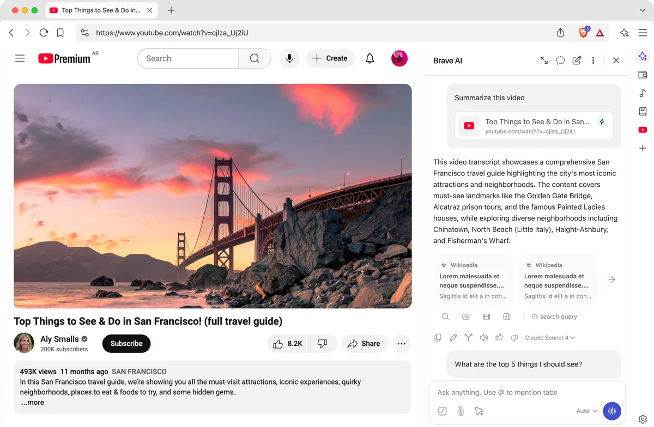Screen dimensions: 654x427
Task: Click the Brave Rewards triangle icon
Action: pyautogui.click(x=599, y=33)
